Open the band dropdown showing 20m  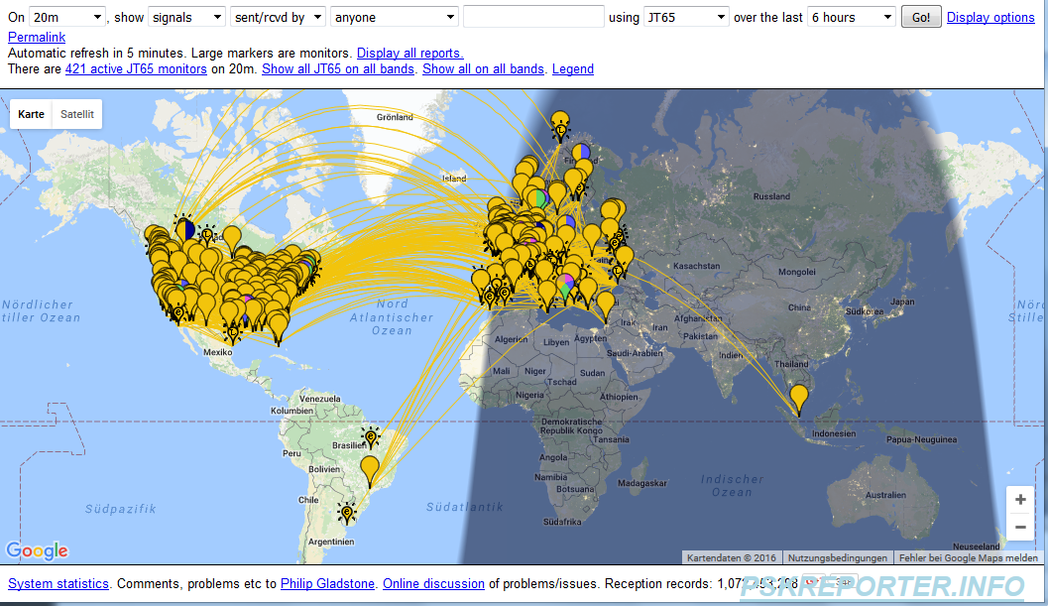(66, 18)
